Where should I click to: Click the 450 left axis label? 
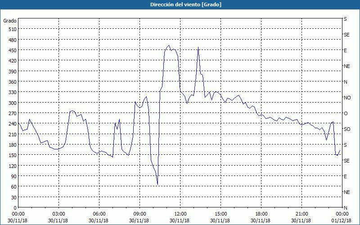pos(13,50)
